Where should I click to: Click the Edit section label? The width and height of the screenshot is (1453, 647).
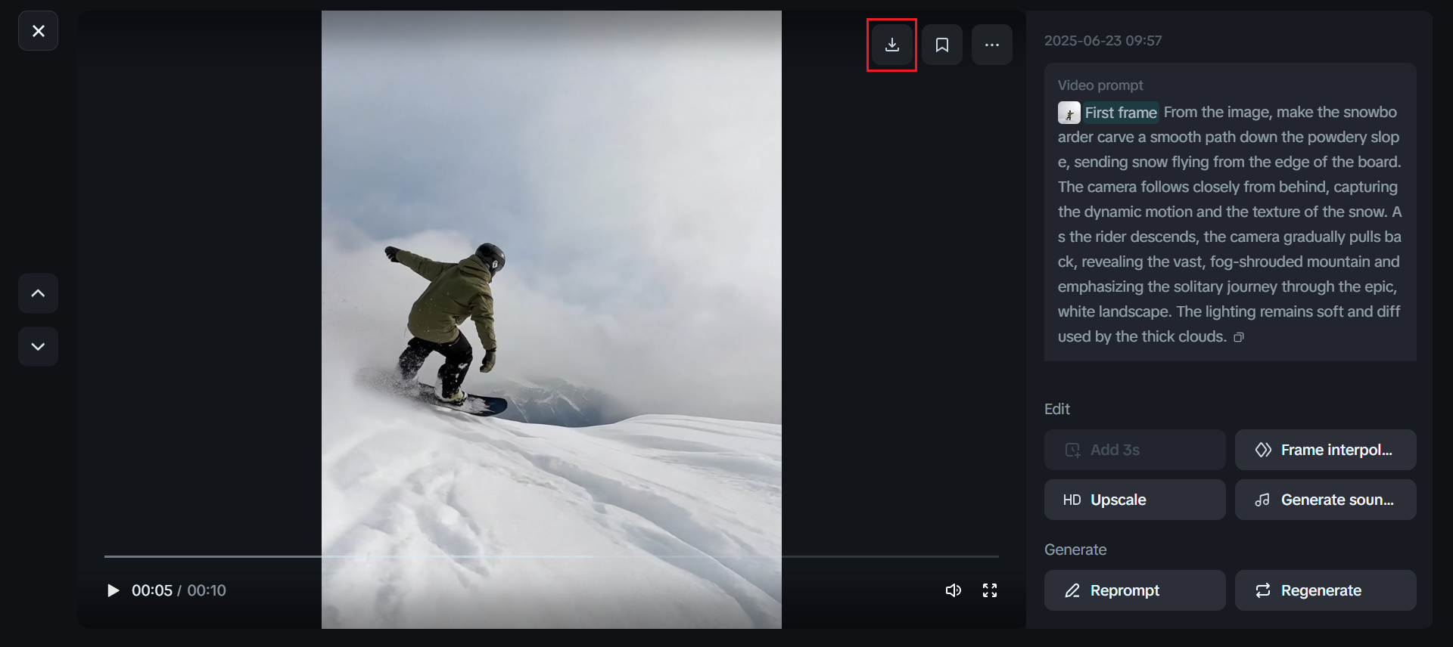(1057, 409)
